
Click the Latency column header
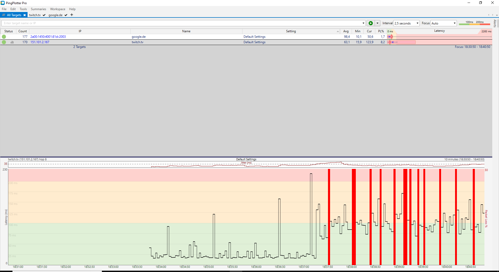(x=439, y=31)
